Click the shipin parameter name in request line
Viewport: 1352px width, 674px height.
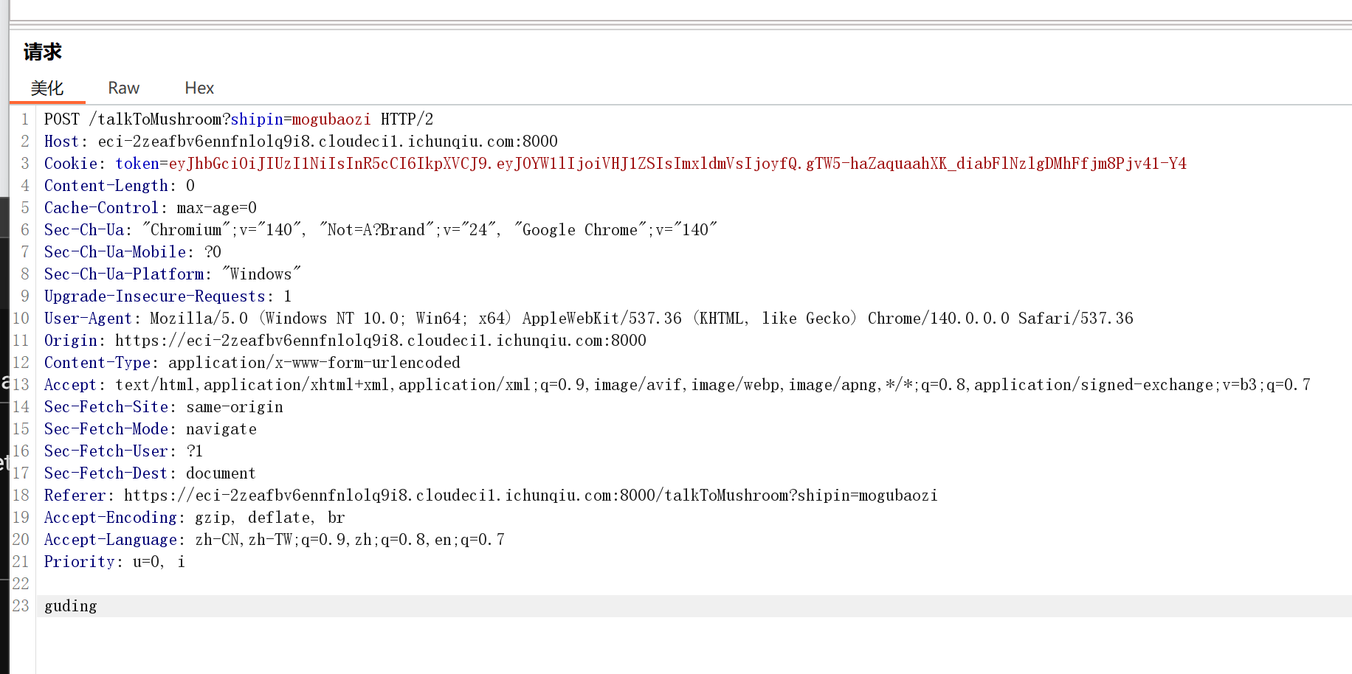click(x=257, y=119)
